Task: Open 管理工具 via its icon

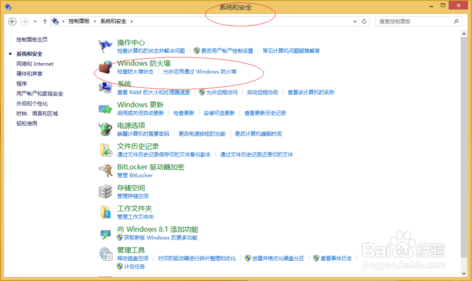Action: coord(105,255)
